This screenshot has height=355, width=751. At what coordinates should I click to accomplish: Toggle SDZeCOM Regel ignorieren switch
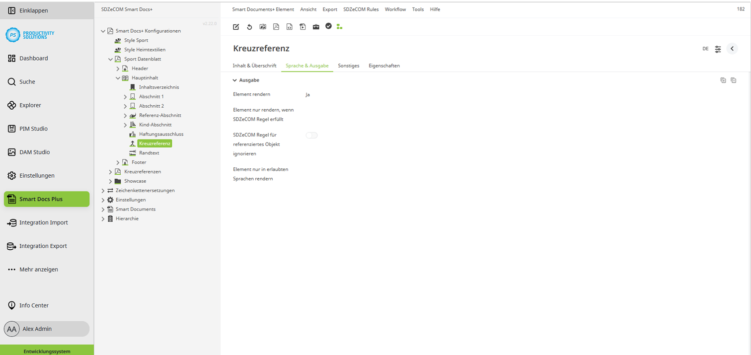[311, 135]
